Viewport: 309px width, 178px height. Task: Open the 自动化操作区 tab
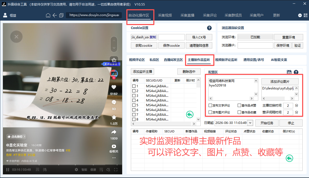139,15
